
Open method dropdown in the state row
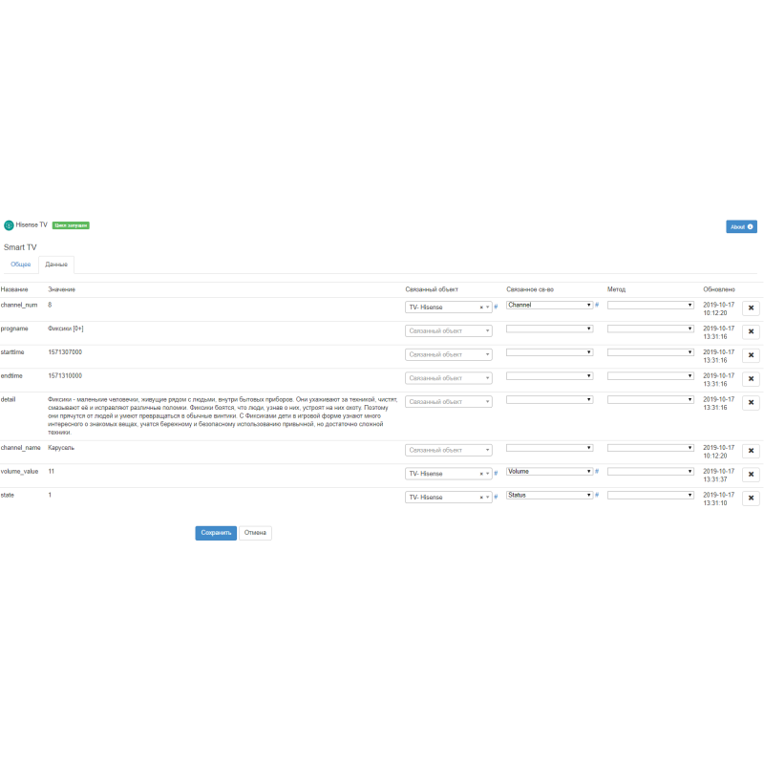(650, 495)
